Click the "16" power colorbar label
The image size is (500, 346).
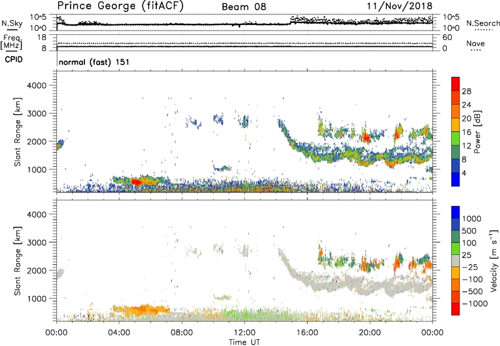point(466,132)
